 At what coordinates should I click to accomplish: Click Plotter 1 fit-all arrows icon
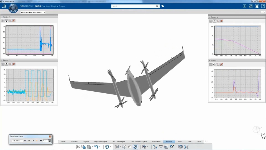6,21
